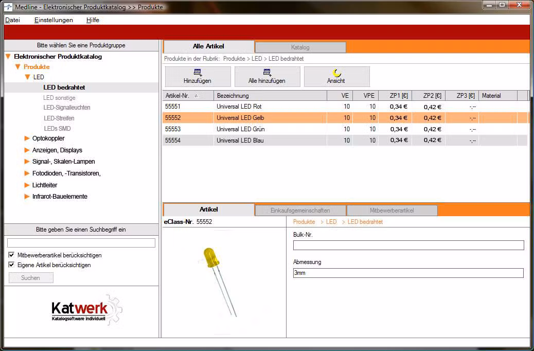Click the Ansicht moon icon button
The width and height of the screenshot is (534, 351).
(x=336, y=77)
